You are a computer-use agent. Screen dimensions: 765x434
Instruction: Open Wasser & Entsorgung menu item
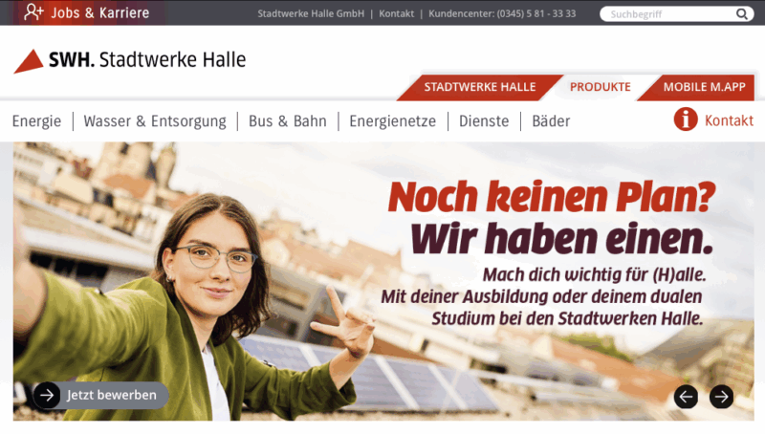click(x=155, y=121)
